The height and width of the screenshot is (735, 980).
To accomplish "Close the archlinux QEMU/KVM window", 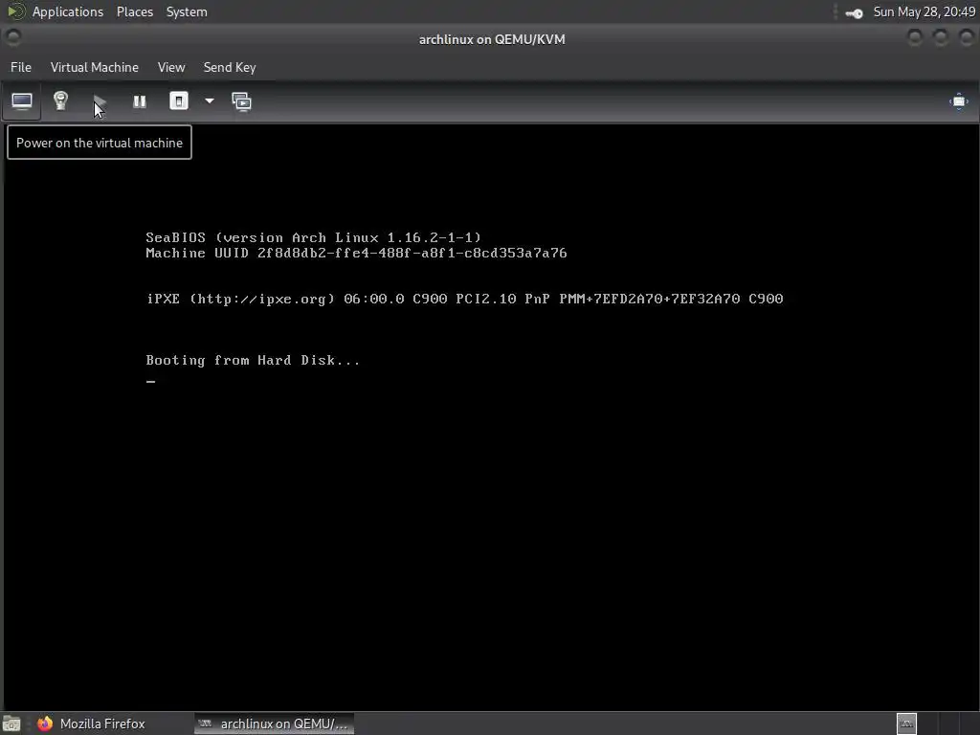I will tap(967, 38).
